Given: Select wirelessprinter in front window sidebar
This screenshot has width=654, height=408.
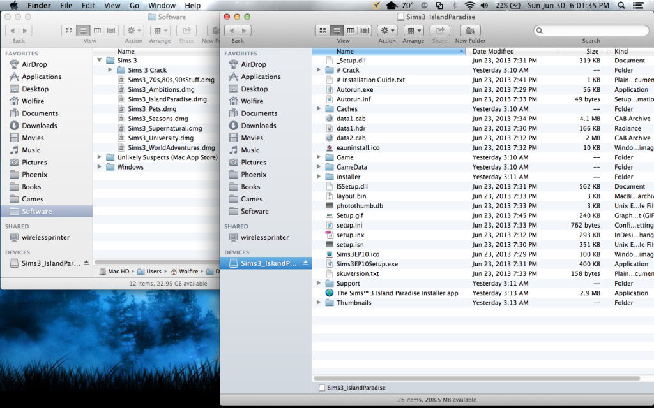Looking at the screenshot, I should tap(264, 237).
